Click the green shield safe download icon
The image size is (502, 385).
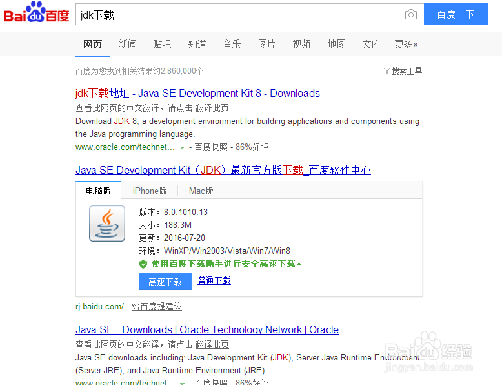[x=143, y=264]
